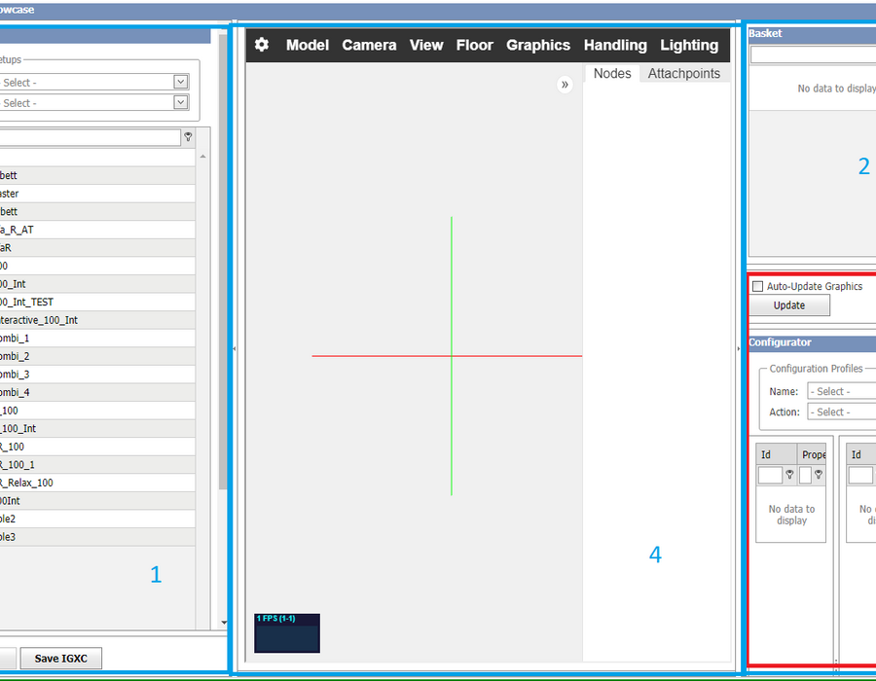Click the left panel vertical scrollbar thumb
The height and width of the screenshot is (681, 876).
pos(223,260)
